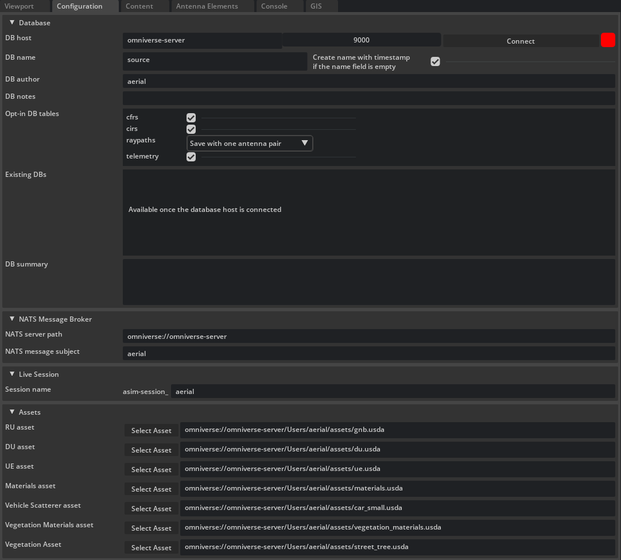Click the DB port field 9000

(x=361, y=40)
